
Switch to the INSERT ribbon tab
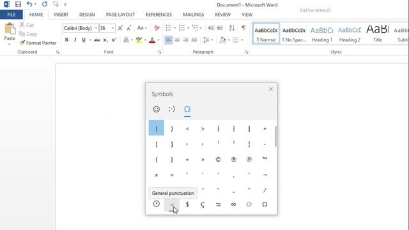click(61, 15)
